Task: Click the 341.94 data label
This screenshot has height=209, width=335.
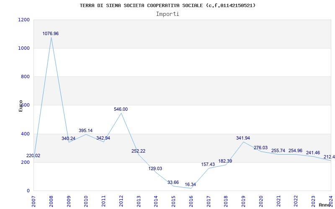Action: (243, 138)
